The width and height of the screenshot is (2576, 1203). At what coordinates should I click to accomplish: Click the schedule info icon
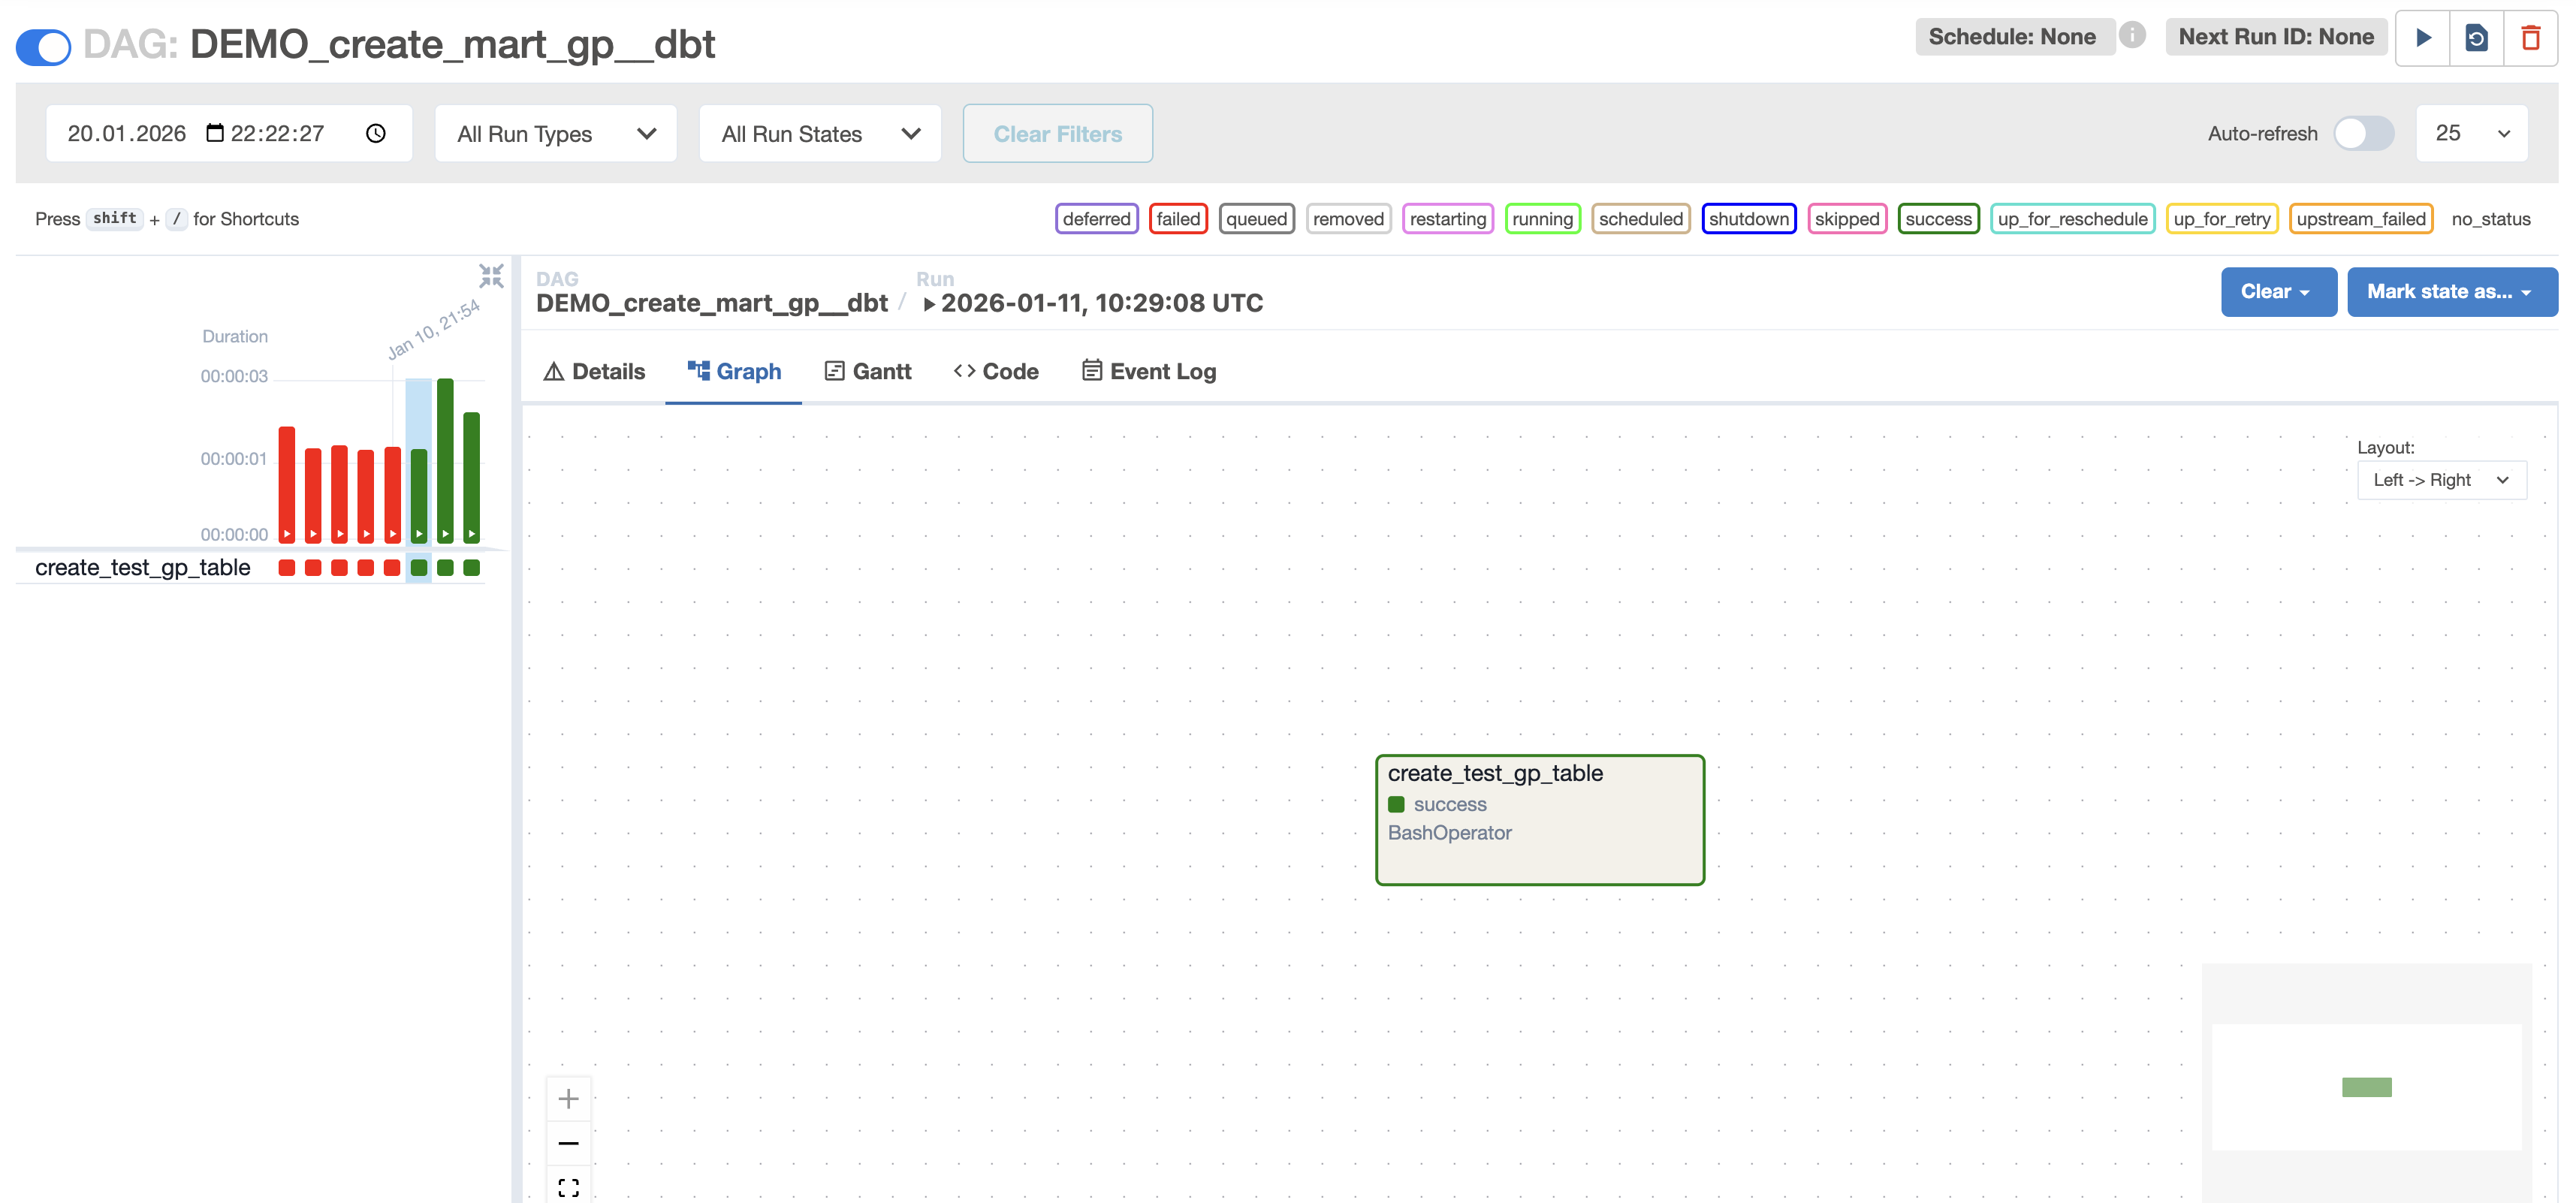[x=2132, y=36]
